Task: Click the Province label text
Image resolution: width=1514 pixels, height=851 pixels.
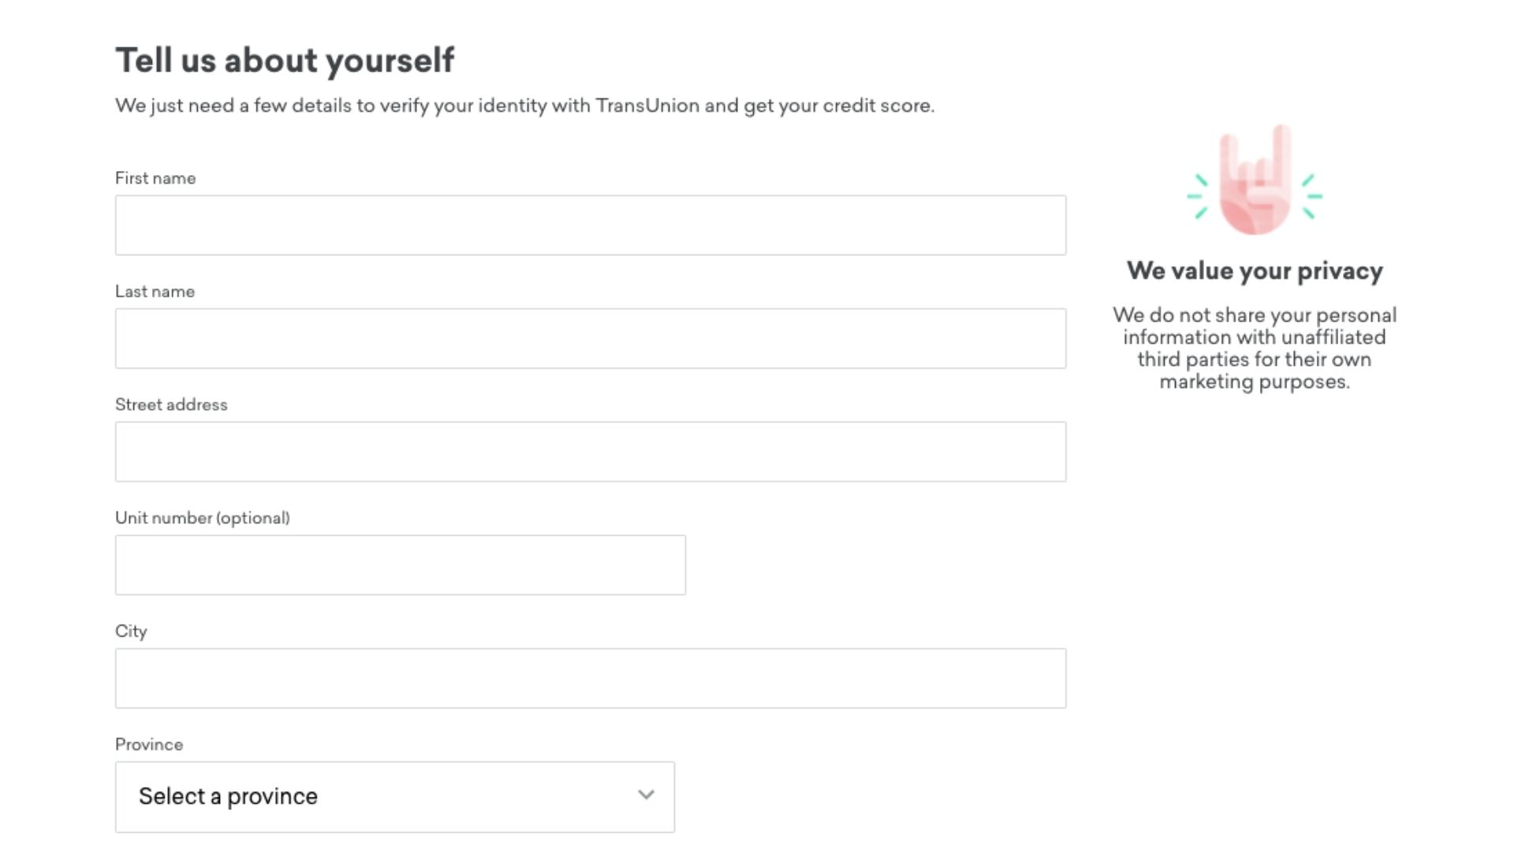Action: point(149,745)
